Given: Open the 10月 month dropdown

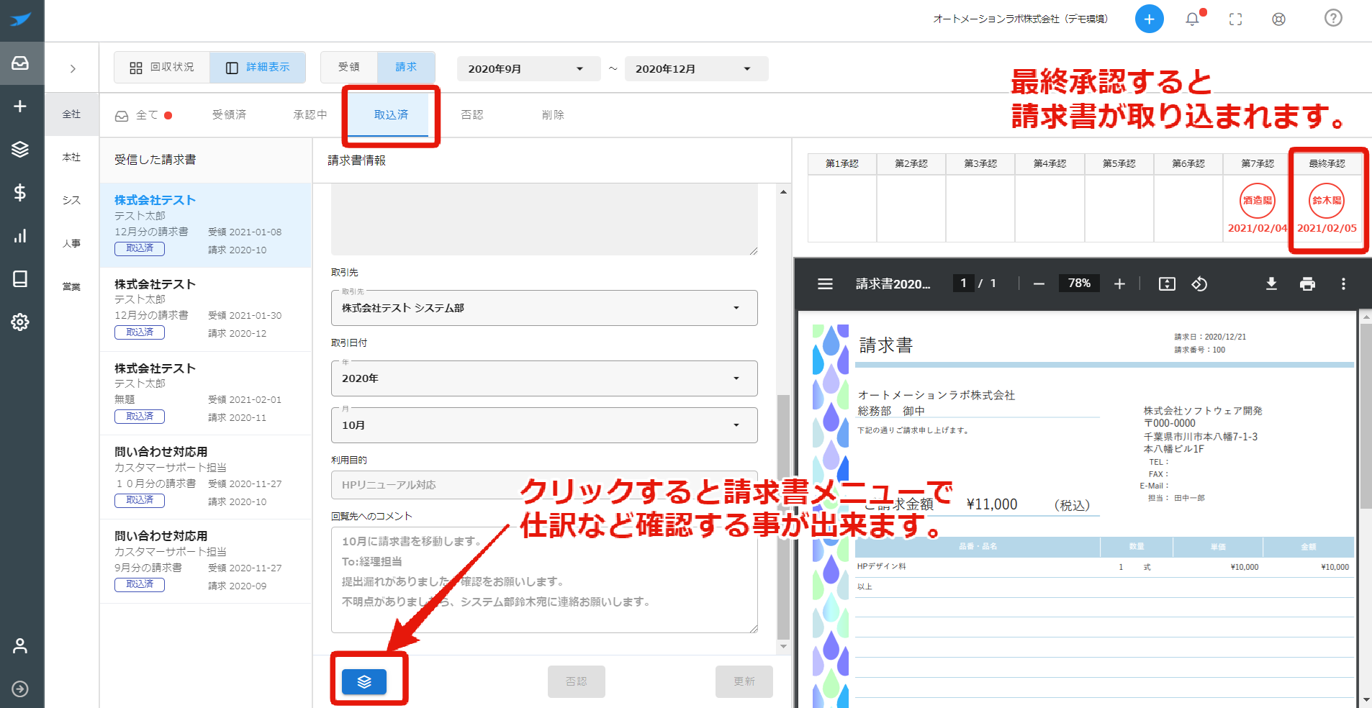Looking at the screenshot, I should click(x=544, y=425).
